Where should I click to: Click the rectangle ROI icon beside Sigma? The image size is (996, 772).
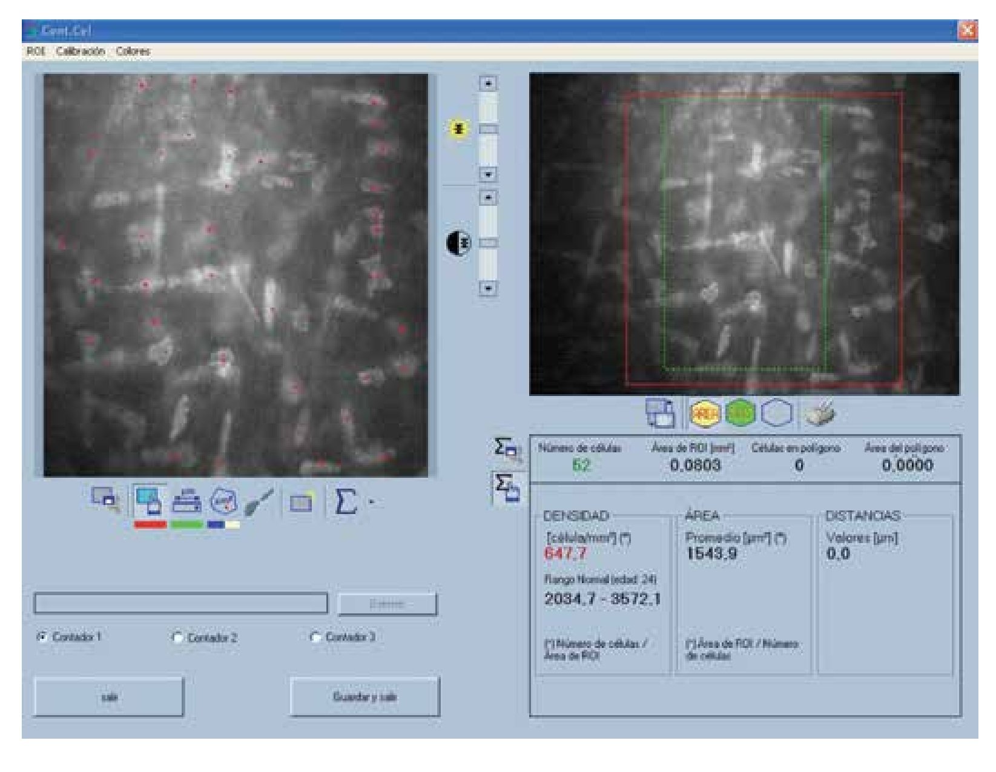(x=301, y=502)
